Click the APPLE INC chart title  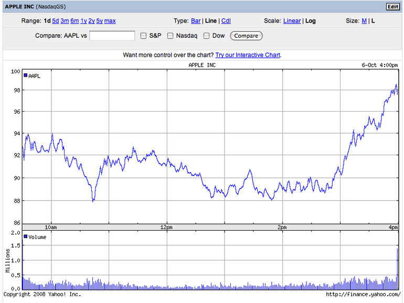pyautogui.click(x=202, y=65)
